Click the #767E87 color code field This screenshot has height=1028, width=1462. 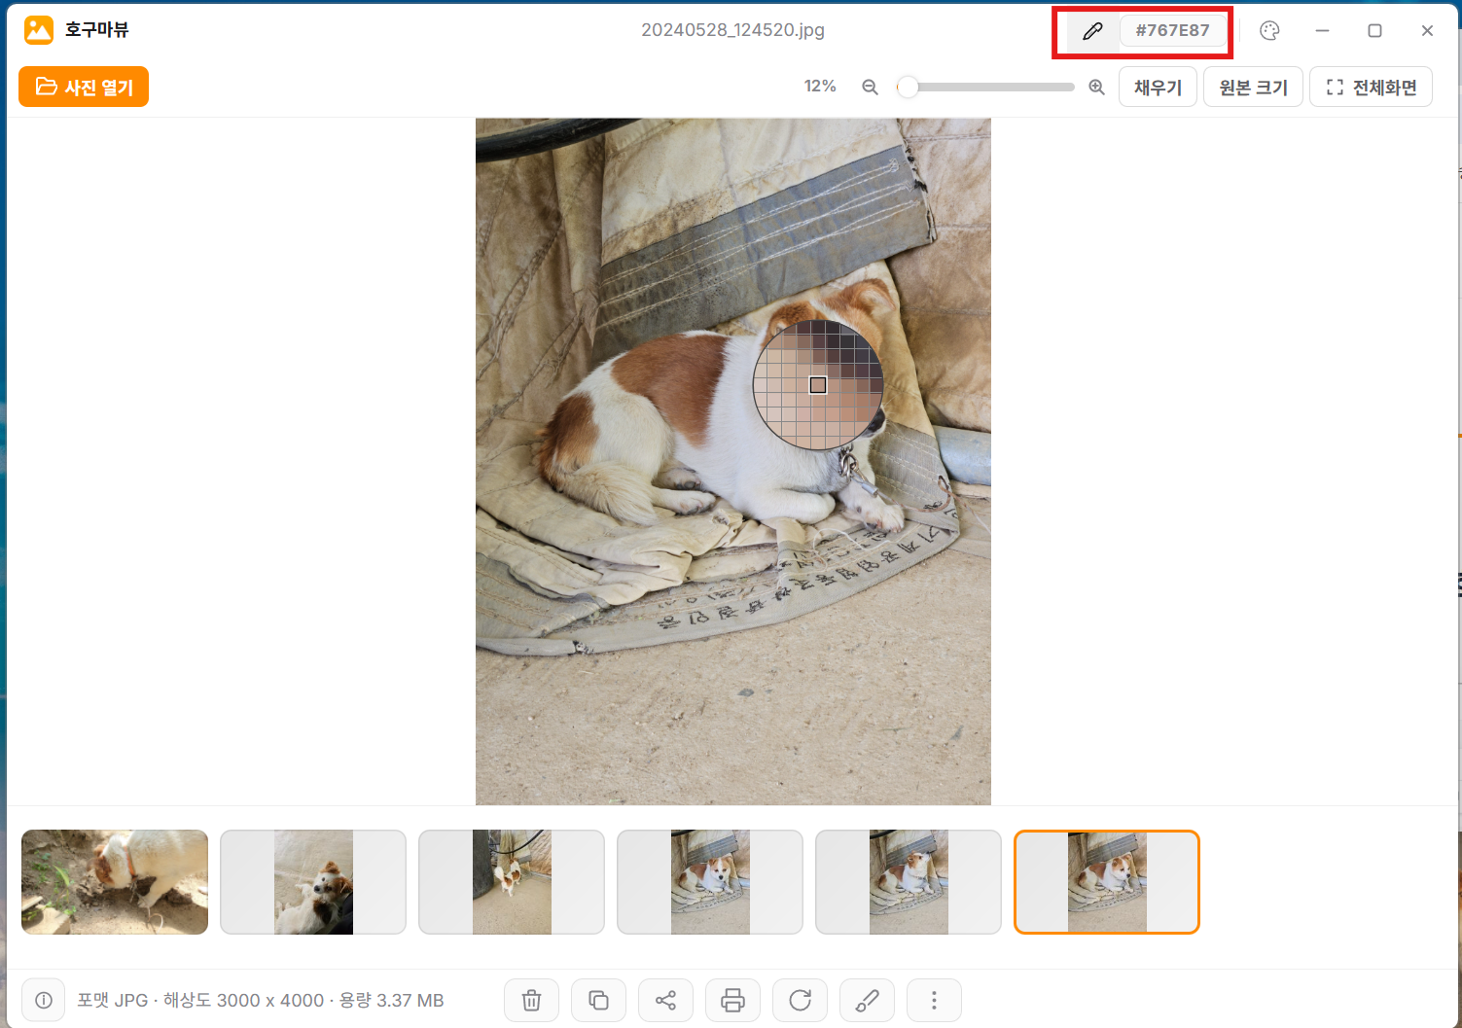click(x=1172, y=31)
